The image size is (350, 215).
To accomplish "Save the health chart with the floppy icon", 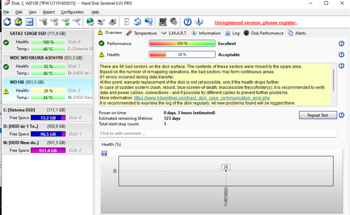I will pyautogui.click(x=104, y=153).
